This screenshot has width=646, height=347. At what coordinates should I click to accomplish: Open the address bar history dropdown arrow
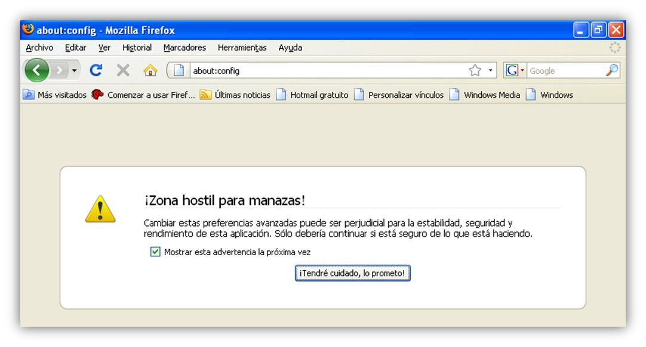[x=490, y=70]
